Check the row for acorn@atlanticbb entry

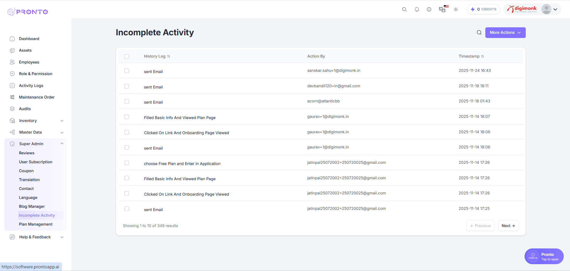(x=127, y=101)
